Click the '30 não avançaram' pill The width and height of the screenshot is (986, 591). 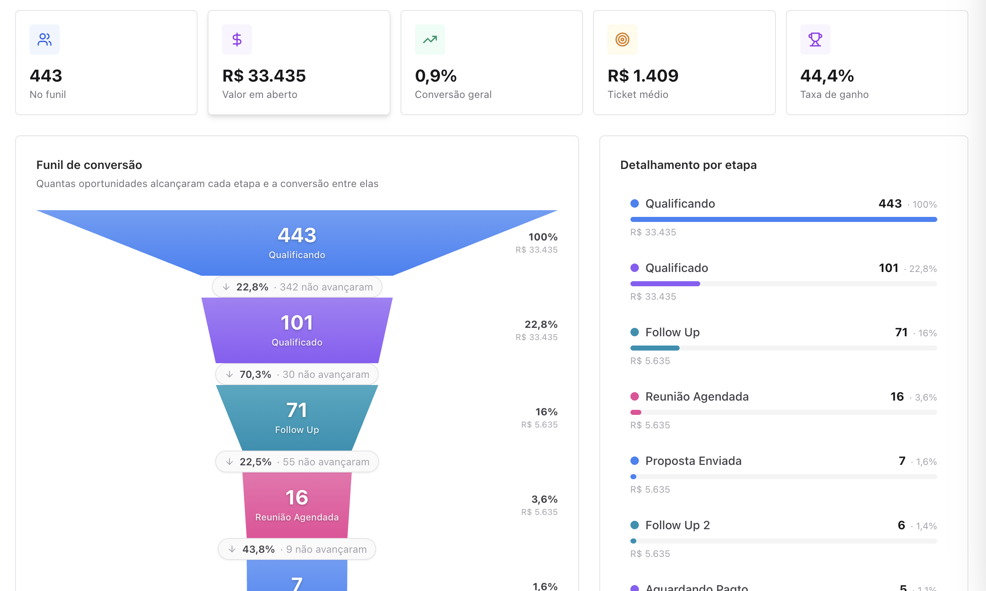coord(297,374)
